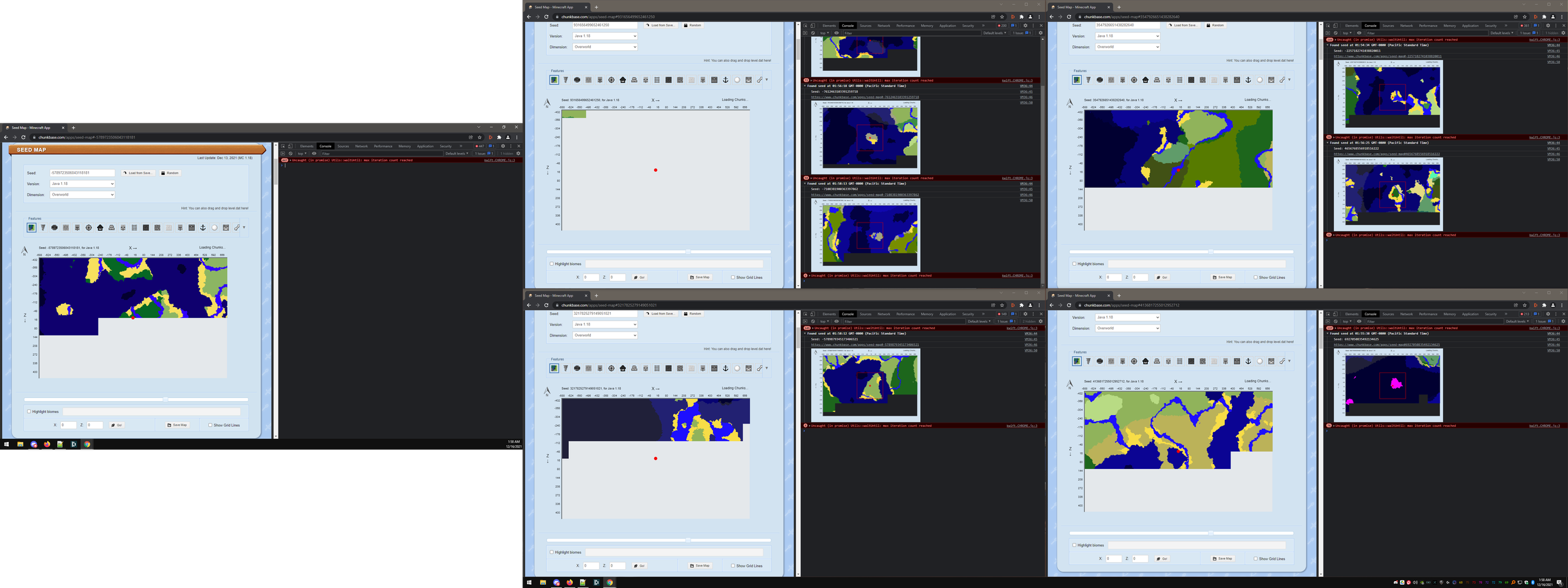
Task: Enable Highlight biomes in seed 3217 window
Action: click(552, 552)
